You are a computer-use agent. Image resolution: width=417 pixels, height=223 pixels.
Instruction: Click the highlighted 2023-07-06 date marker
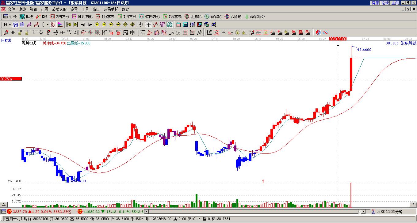coord(338,39)
